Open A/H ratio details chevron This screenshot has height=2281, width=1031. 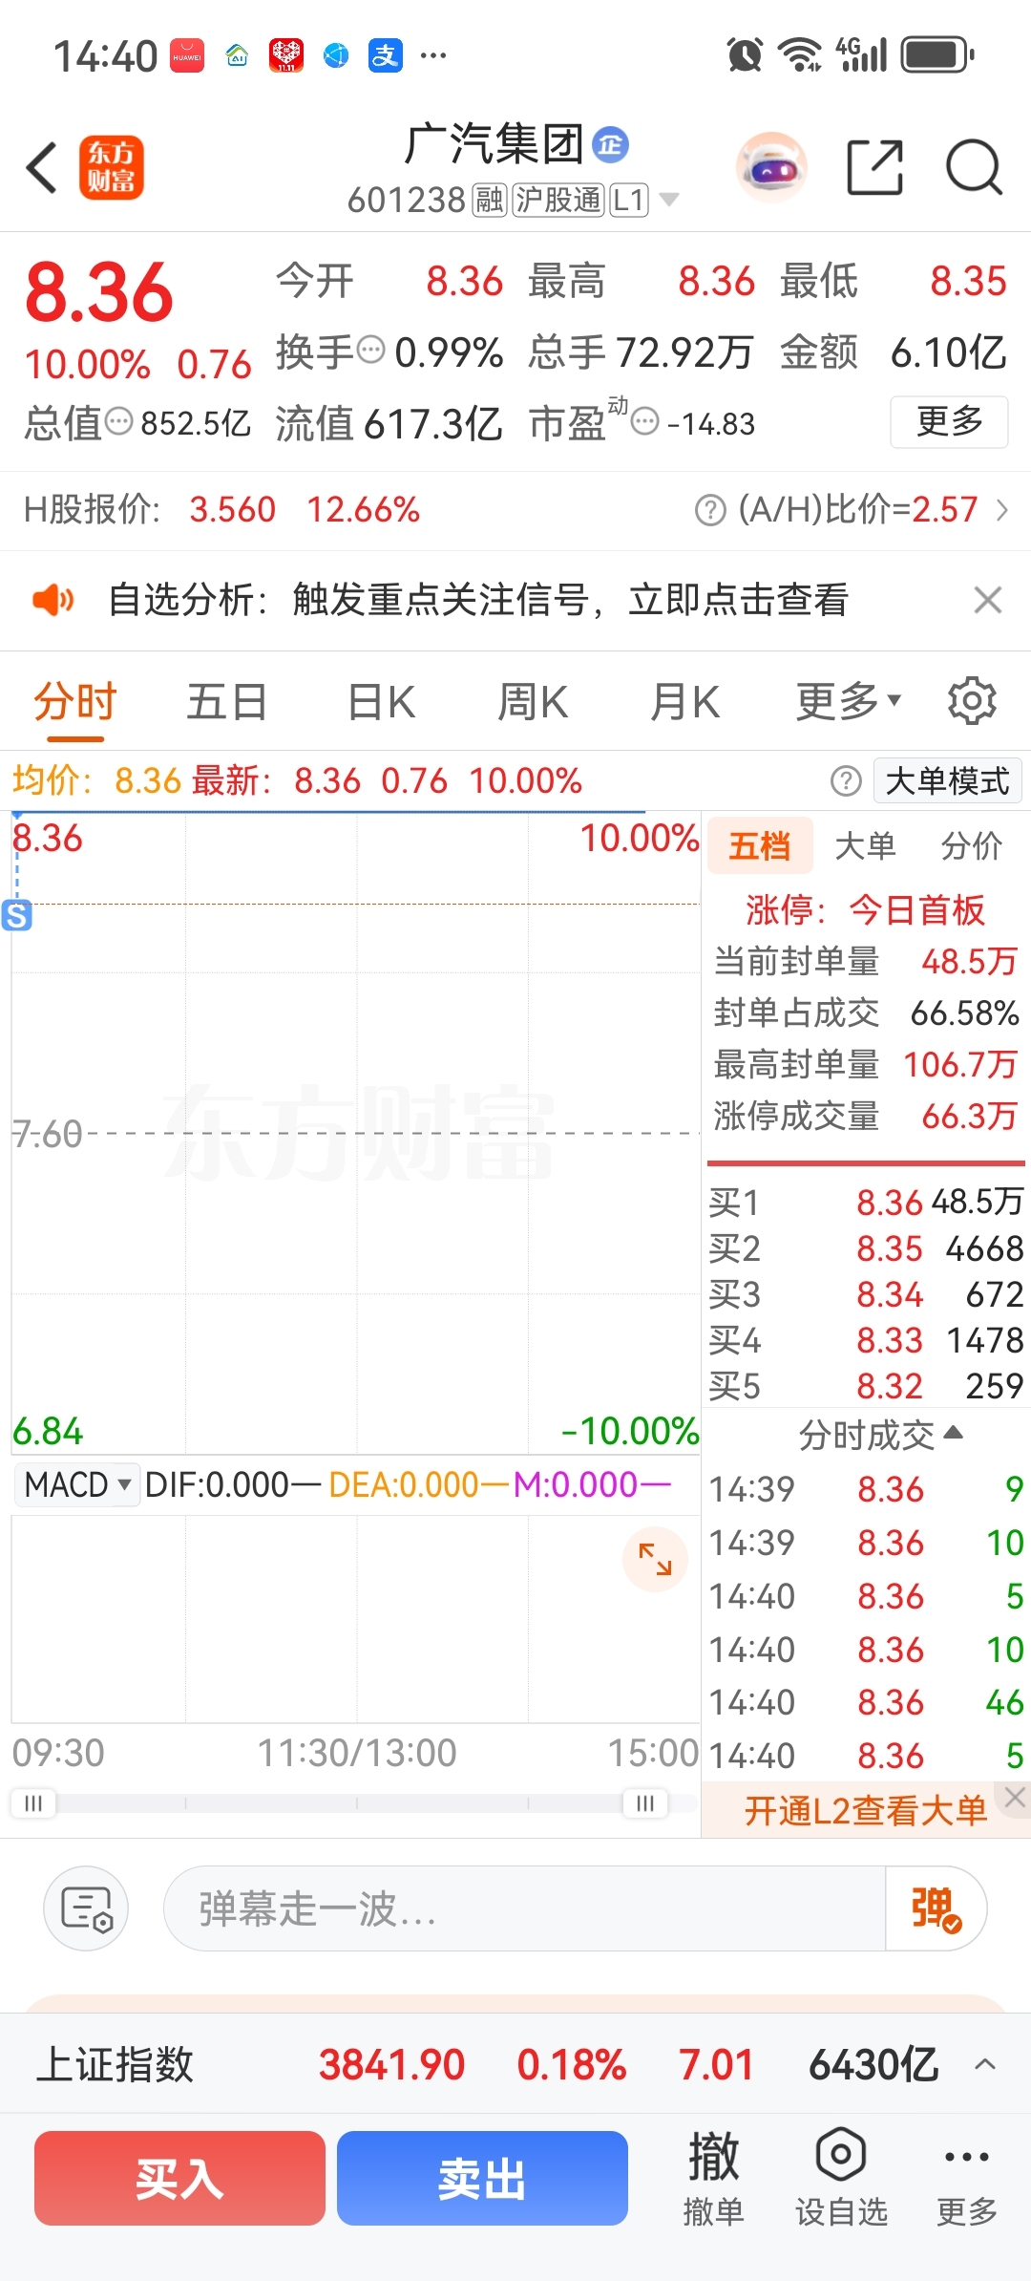click(x=1002, y=510)
